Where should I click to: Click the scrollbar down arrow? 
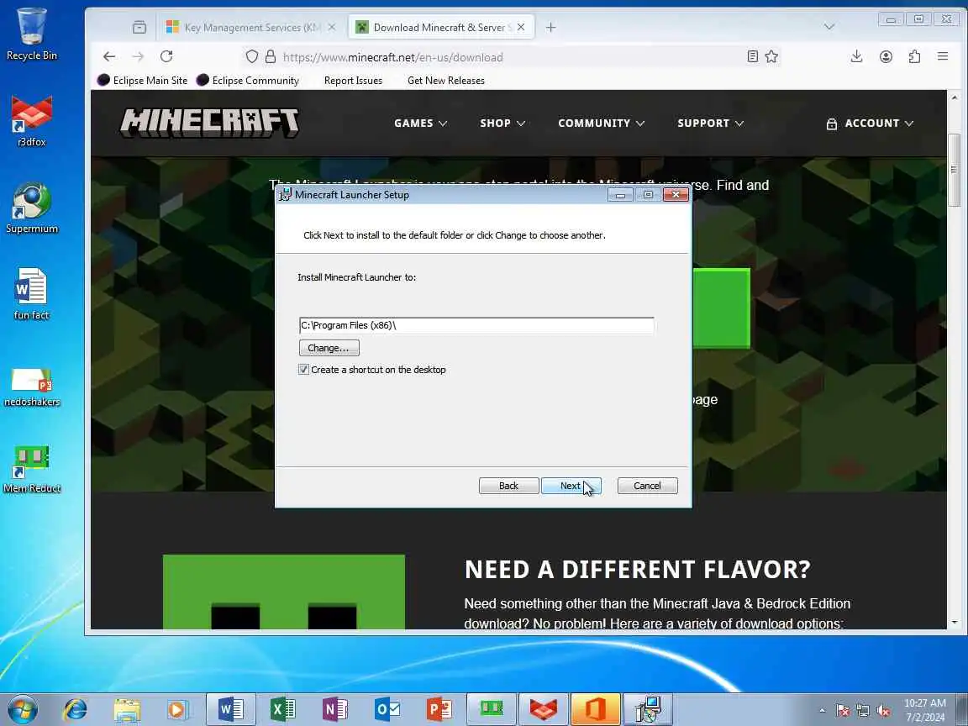[x=955, y=623]
